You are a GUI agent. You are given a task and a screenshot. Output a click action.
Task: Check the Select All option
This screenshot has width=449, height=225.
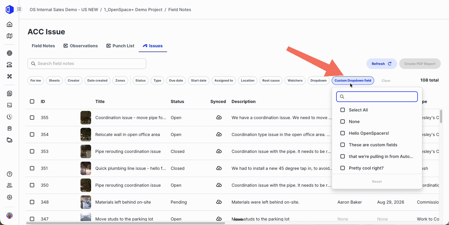coord(343,110)
